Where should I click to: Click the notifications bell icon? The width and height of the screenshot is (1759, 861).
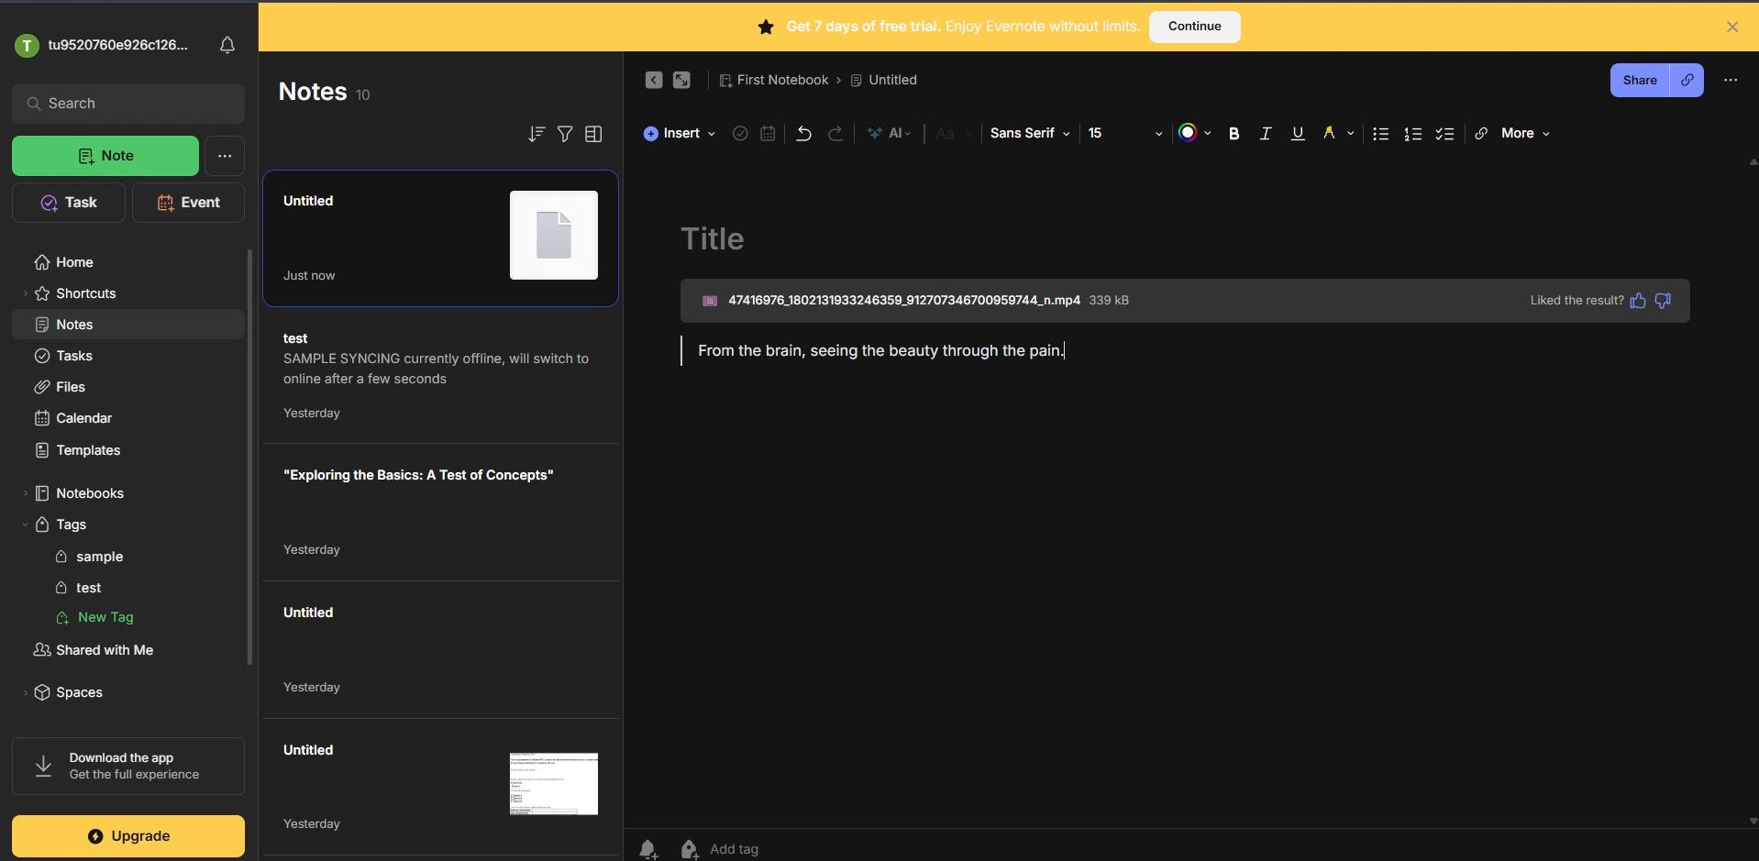(227, 45)
